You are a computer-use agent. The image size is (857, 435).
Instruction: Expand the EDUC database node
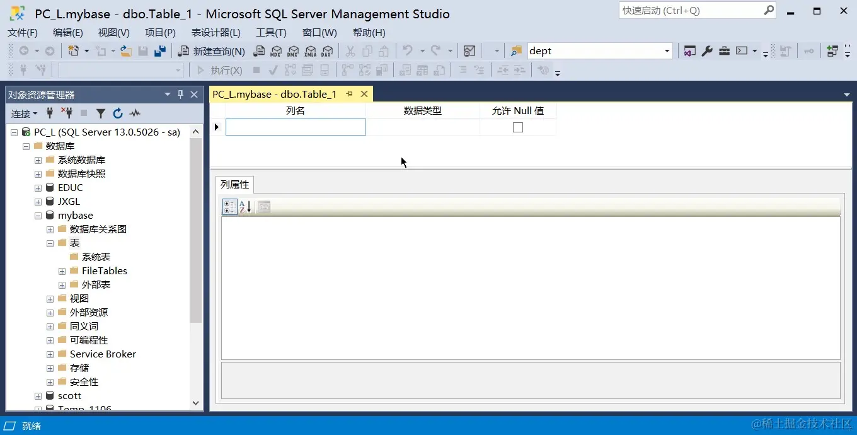[38, 188]
